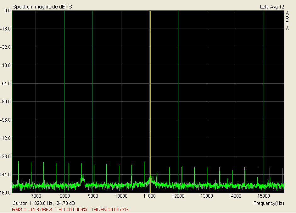Click the raised noise bump near 8600 Hz
This screenshot has width=296, height=213.
pos(82,178)
